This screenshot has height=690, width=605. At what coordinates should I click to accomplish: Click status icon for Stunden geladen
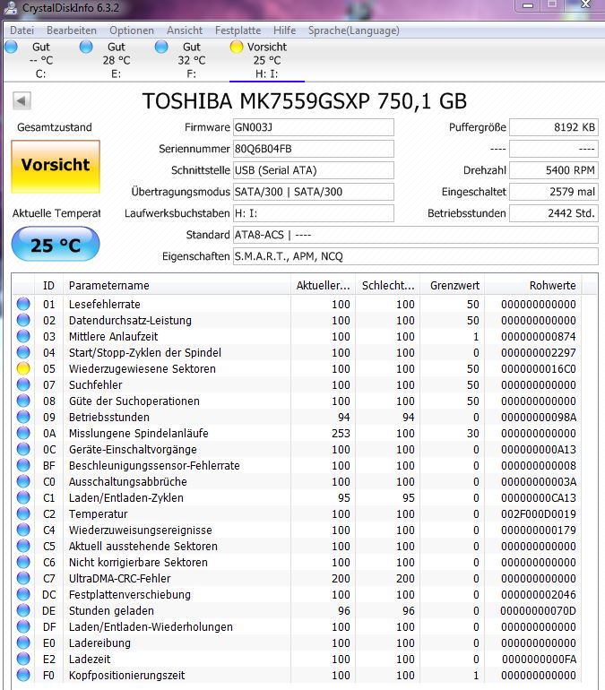tap(23, 610)
